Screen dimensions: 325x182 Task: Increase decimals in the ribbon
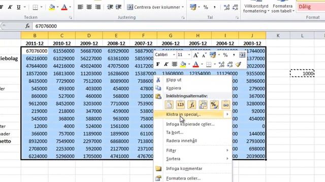pyautogui.click(x=226, y=8)
